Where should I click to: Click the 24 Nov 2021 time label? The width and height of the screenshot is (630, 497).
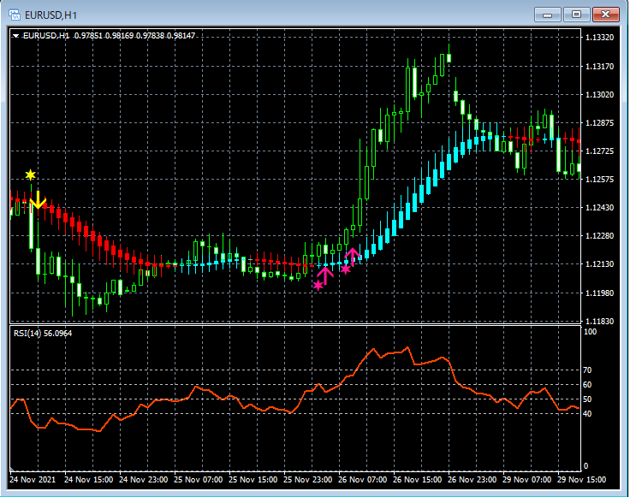pos(33,479)
